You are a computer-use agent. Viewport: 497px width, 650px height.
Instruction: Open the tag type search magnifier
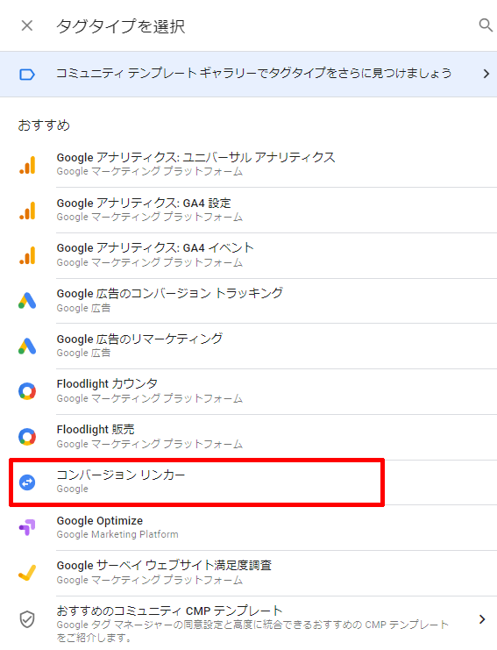[x=486, y=25]
